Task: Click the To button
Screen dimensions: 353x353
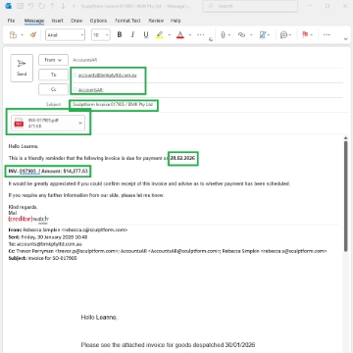Action: [x=53, y=75]
